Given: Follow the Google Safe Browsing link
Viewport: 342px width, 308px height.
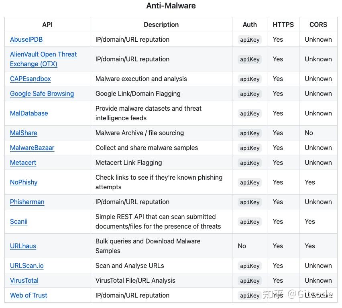Looking at the screenshot, I should point(42,94).
